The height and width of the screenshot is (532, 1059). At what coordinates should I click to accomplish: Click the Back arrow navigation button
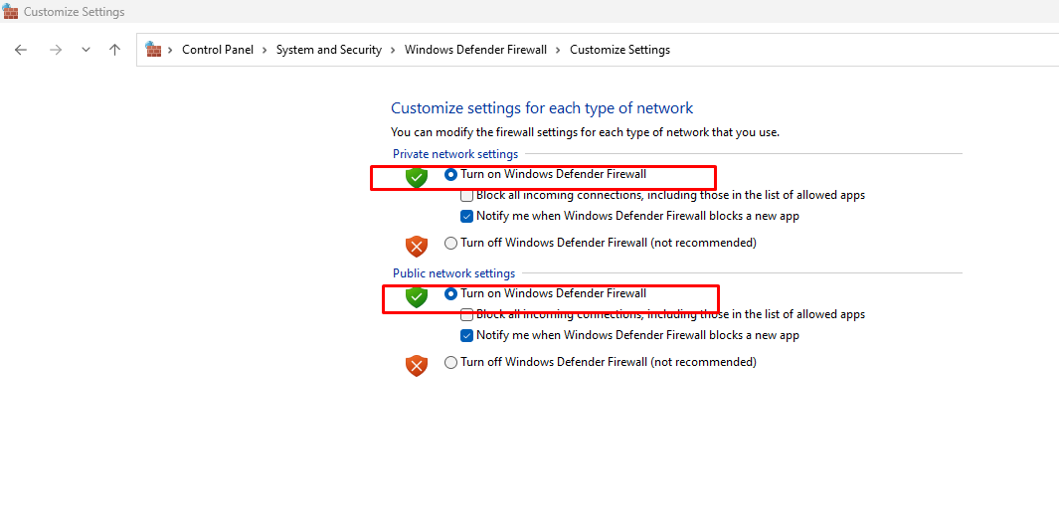coord(21,50)
